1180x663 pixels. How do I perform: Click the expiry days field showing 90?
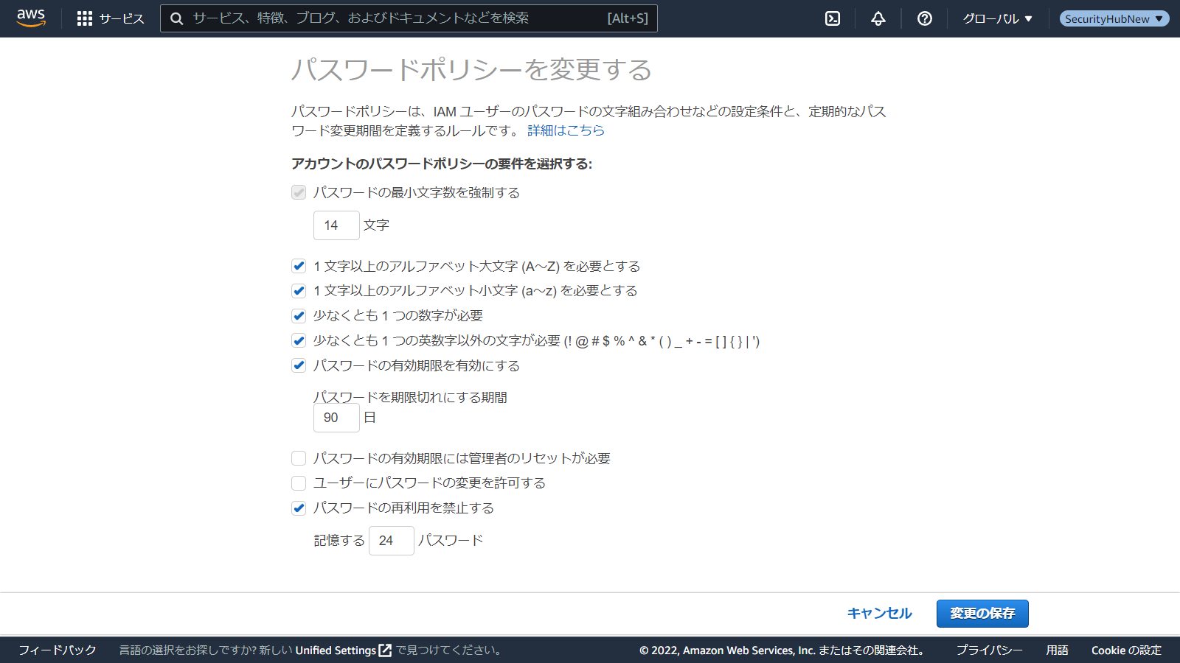(336, 418)
